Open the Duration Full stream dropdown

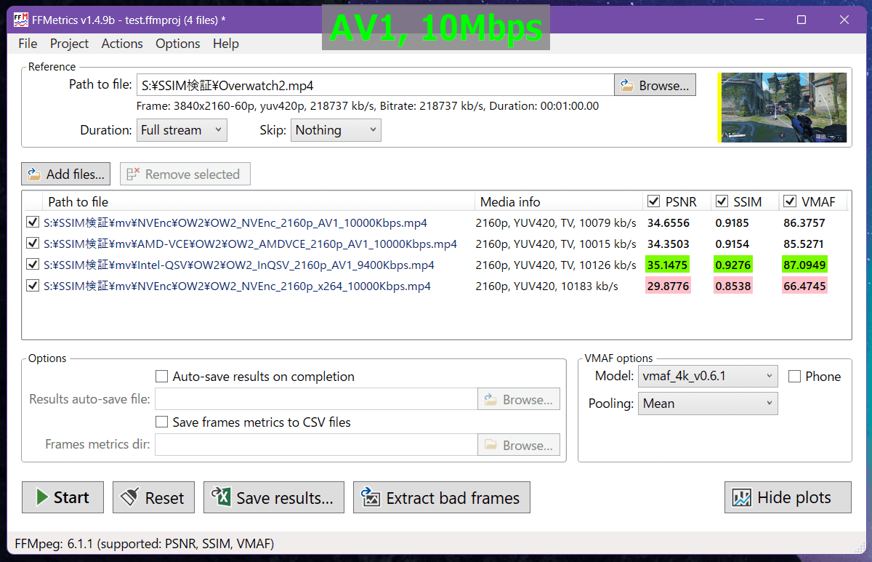[x=182, y=130]
